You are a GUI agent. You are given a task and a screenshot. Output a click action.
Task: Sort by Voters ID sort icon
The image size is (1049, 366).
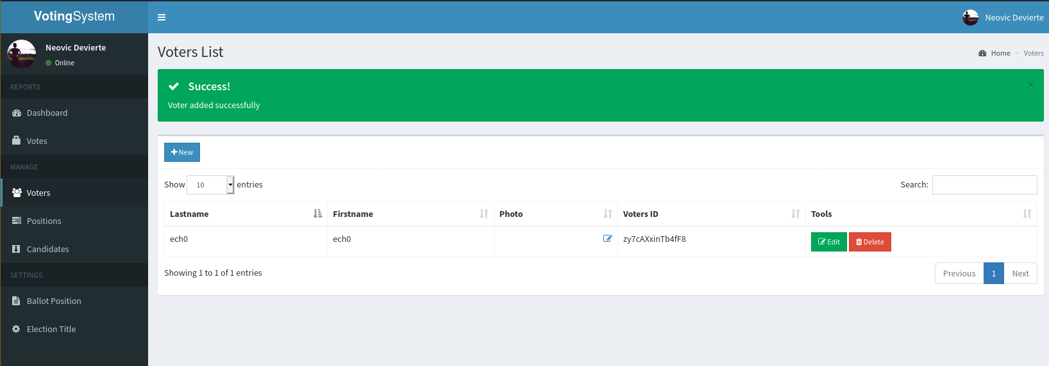[x=795, y=214]
